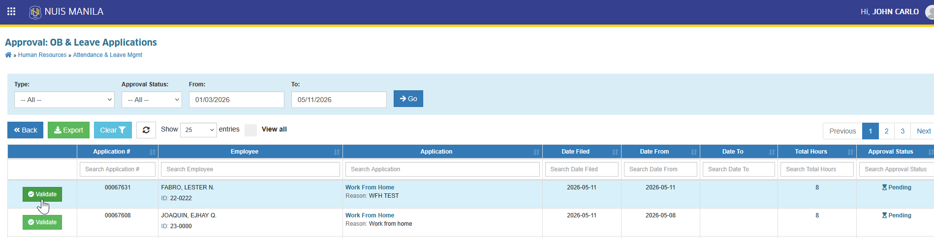The height and width of the screenshot is (238, 934).
Task: Go to pagination page 3
Action: [903, 131]
